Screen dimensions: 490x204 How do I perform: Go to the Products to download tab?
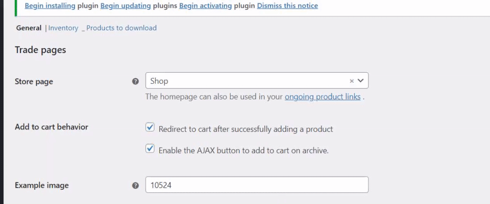[x=122, y=28]
